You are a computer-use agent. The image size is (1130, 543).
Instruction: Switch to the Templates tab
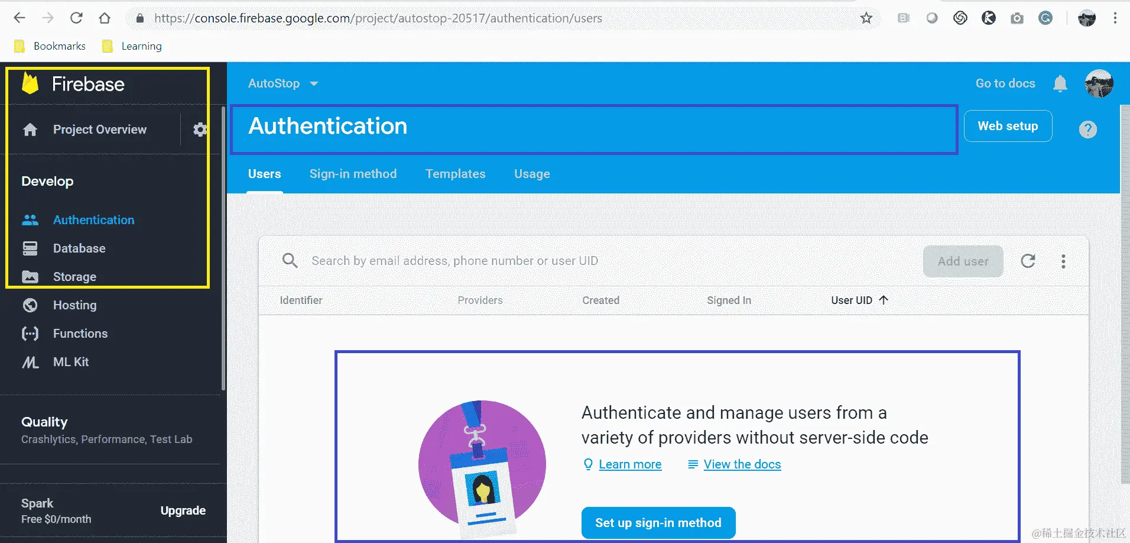455,174
